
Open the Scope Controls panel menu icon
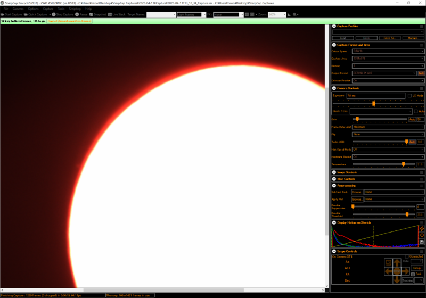422,252
